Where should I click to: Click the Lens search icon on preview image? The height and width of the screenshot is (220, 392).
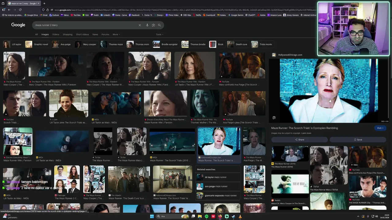tap(274, 118)
